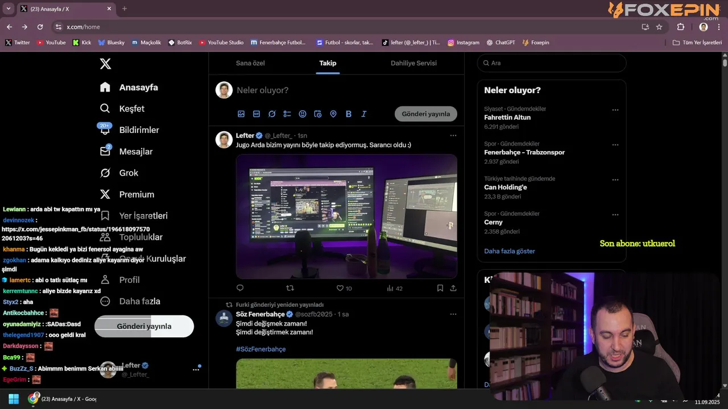Toggle italic text formatting
Image resolution: width=728 pixels, height=409 pixels.
tap(364, 114)
